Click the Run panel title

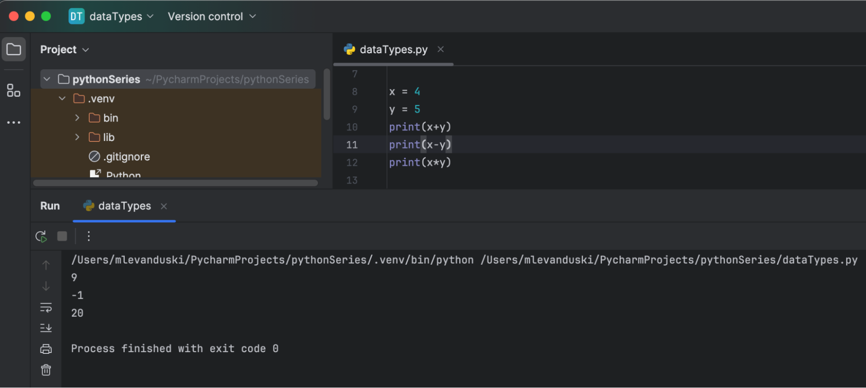point(50,205)
